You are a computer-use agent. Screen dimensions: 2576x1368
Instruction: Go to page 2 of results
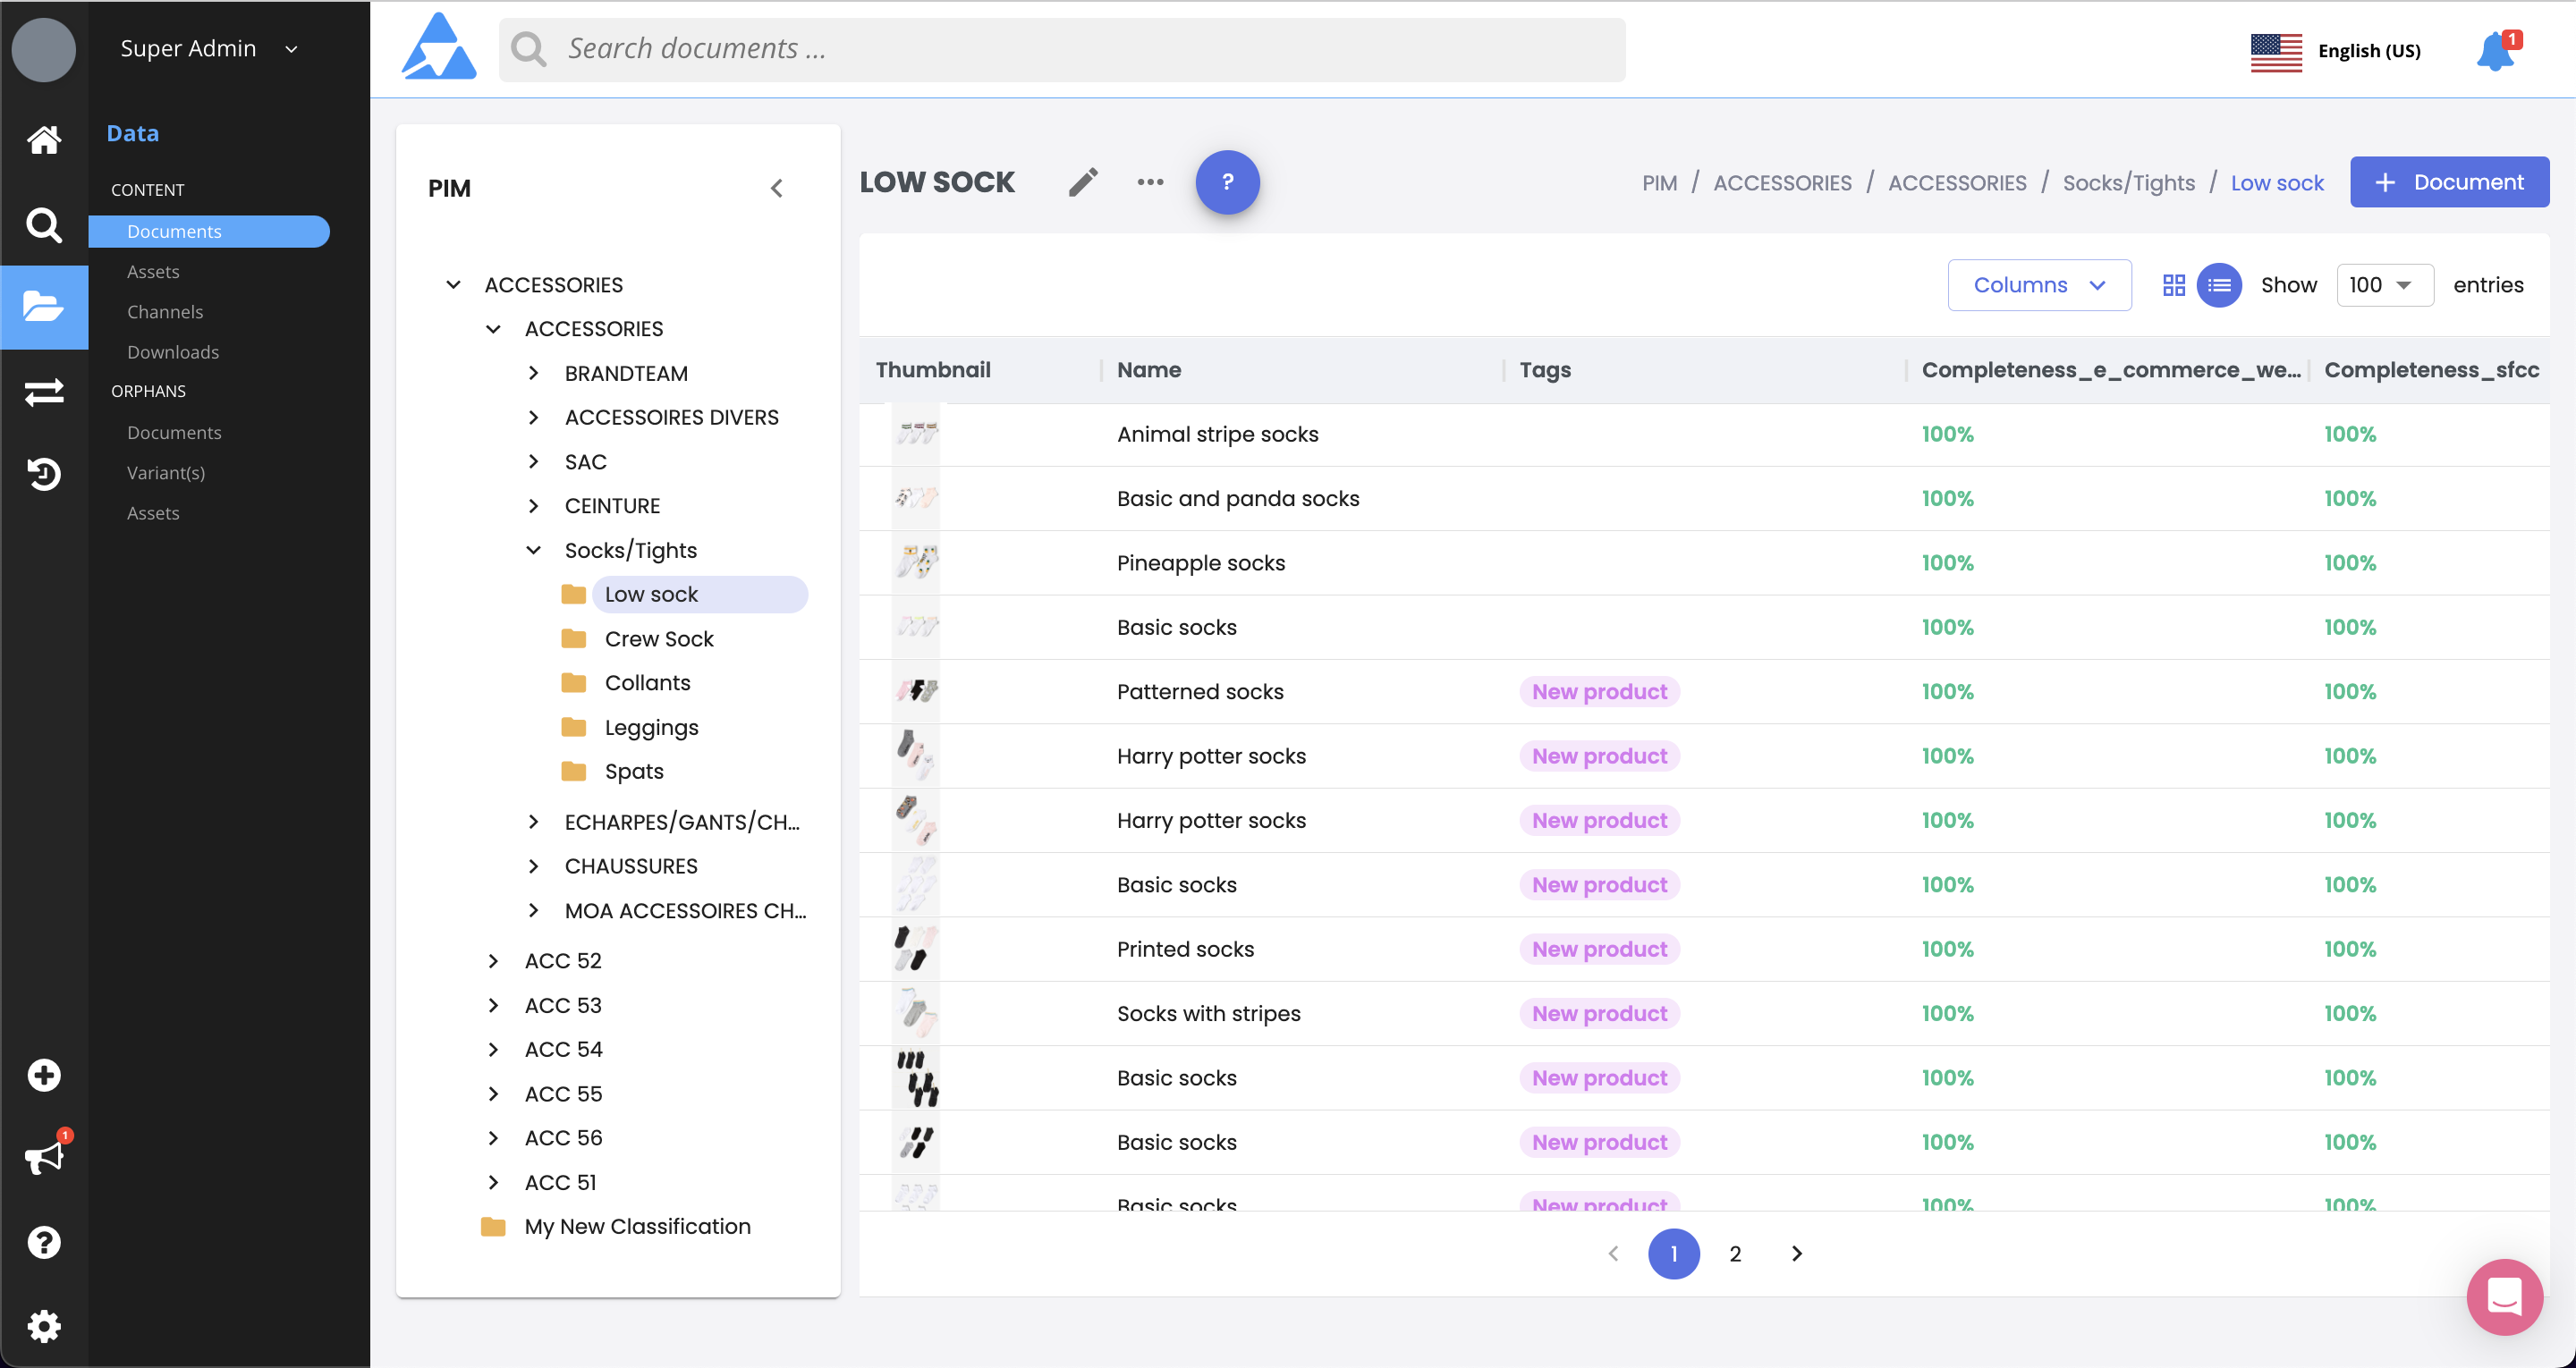(x=1735, y=1254)
